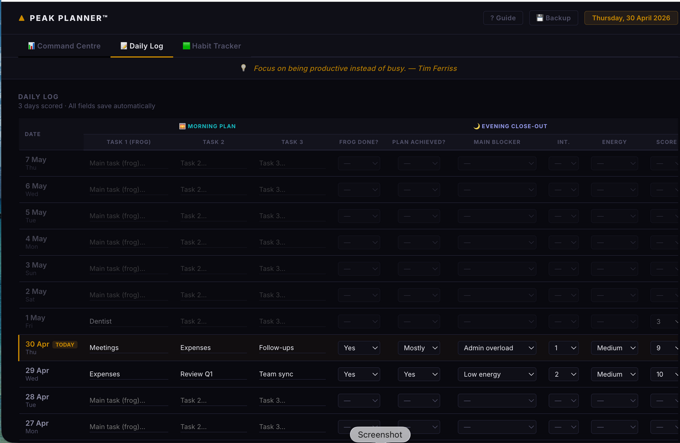Click Main task (frog) field for 4 May
Image resolution: width=680 pixels, height=443 pixels.
(x=129, y=242)
